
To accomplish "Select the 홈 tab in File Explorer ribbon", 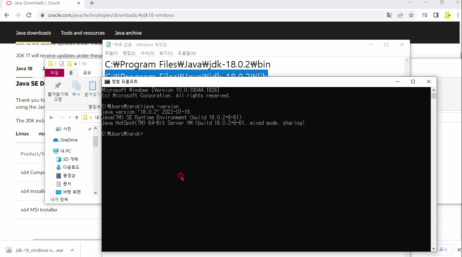I will (71, 73).
